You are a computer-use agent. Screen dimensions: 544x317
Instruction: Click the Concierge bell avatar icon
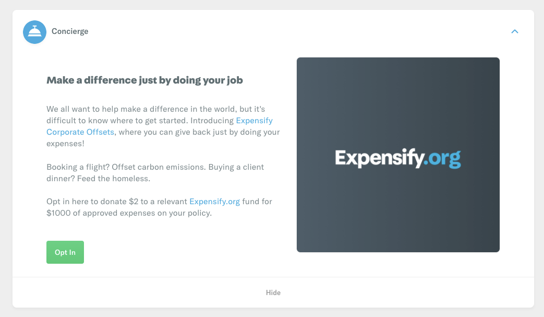point(35,32)
